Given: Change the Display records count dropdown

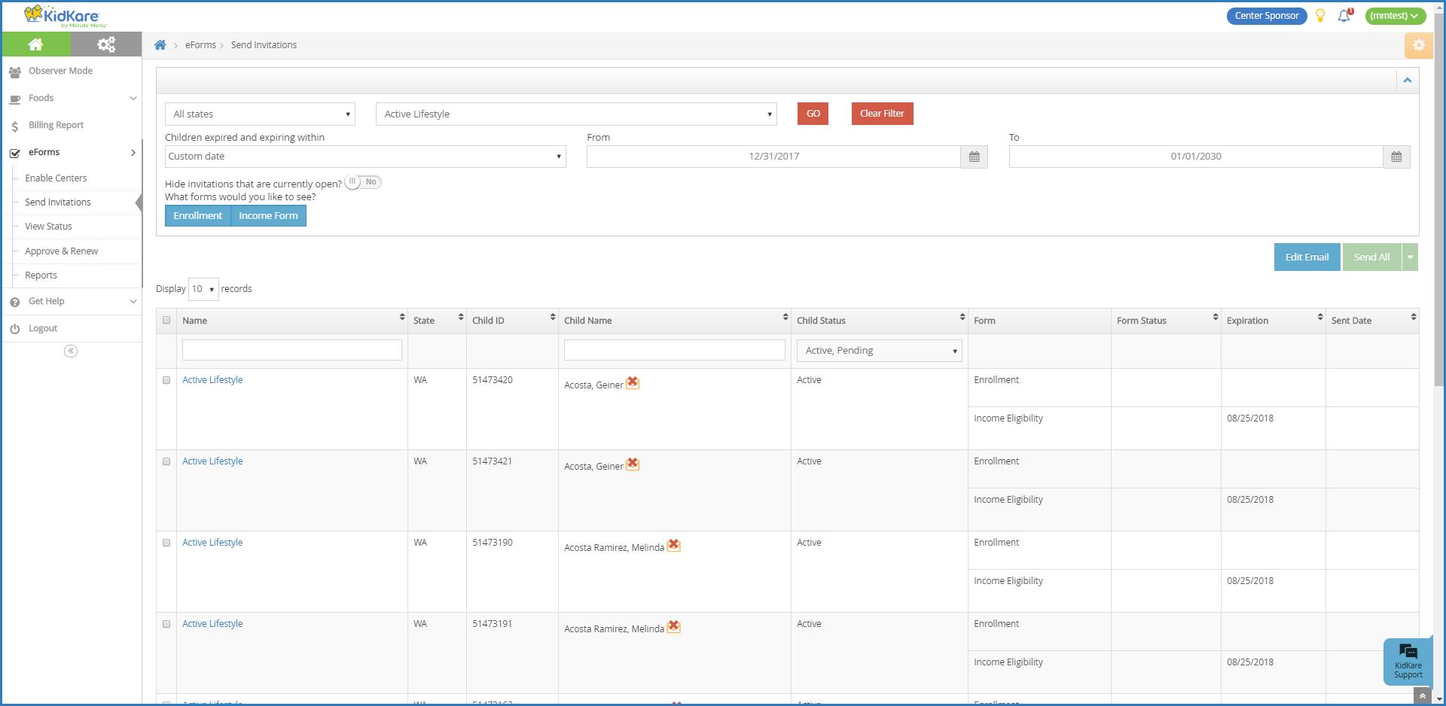Looking at the screenshot, I should [x=203, y=289].
